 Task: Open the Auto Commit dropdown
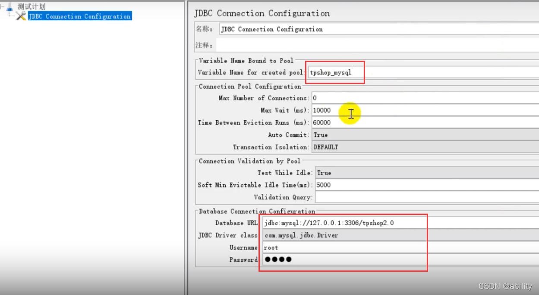pos(425,135)
